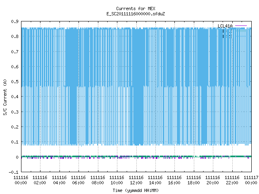This screenshot has width=259, height=194.
Task: Click the purple line sample beside LCL41A
Action: tap(241, 26)
